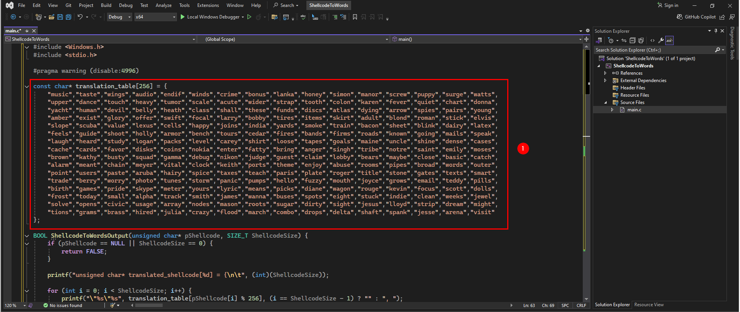Start Local Windows Debugger with the green play icon

[183, 17]
